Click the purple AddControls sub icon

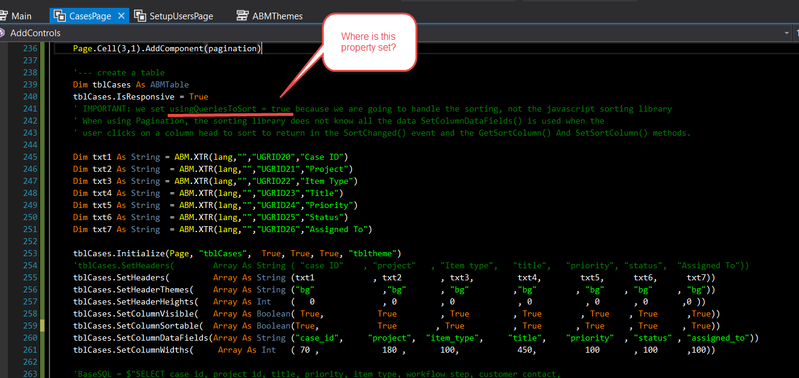(3, 33)
